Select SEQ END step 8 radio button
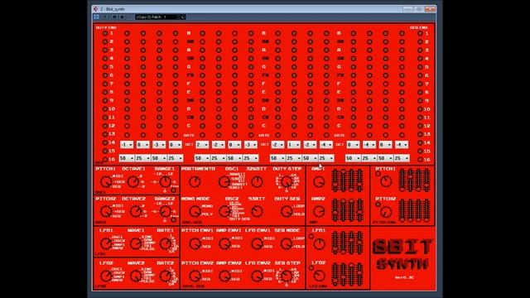Viewport: 530px width, 298px height. 420,92
